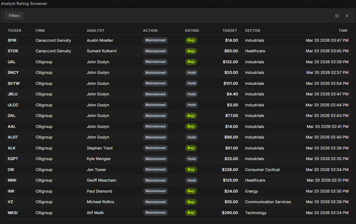356x224 pixels.
Task: Select the Maintained badge in MRK row
Action: point(155,180)
